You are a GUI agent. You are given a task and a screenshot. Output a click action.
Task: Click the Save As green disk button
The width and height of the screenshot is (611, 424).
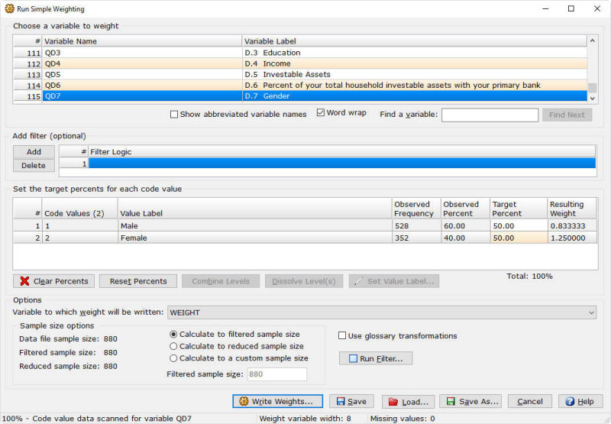click(470, 401)
